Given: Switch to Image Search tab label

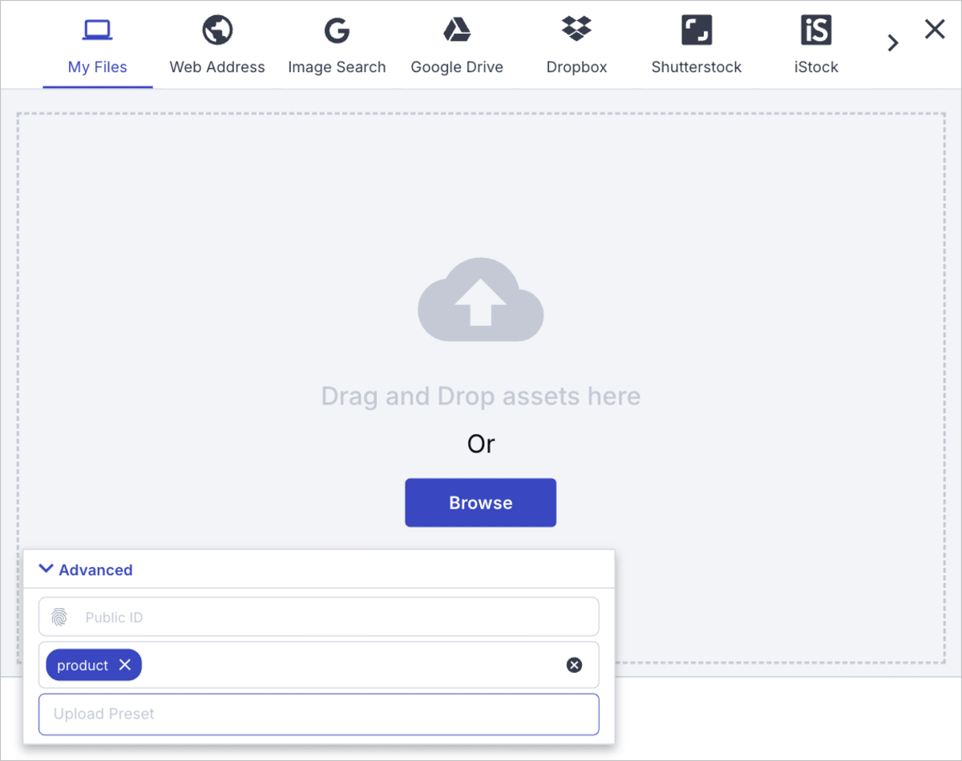Looking at the screenshot, I should click(x=337, y=67).
